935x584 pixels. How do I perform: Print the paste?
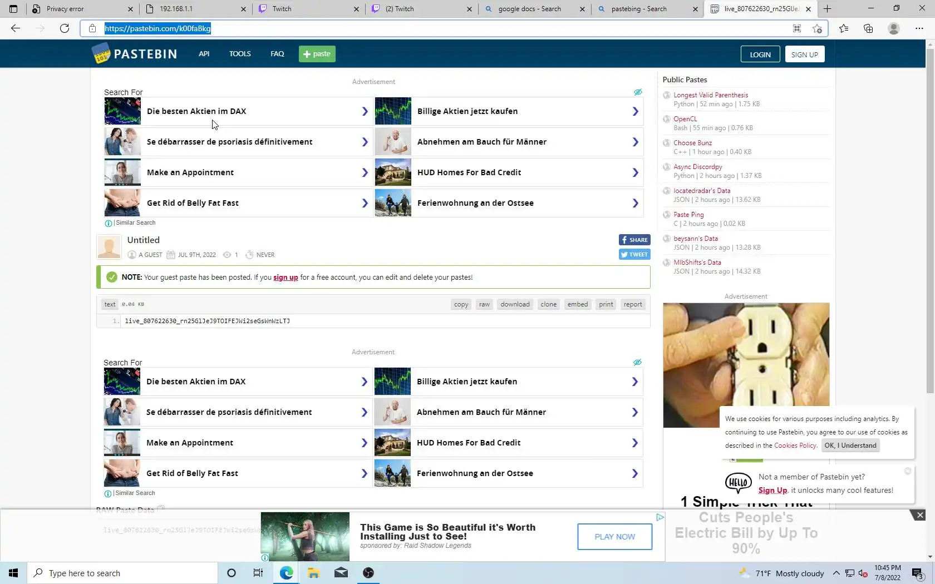point(606,304)
